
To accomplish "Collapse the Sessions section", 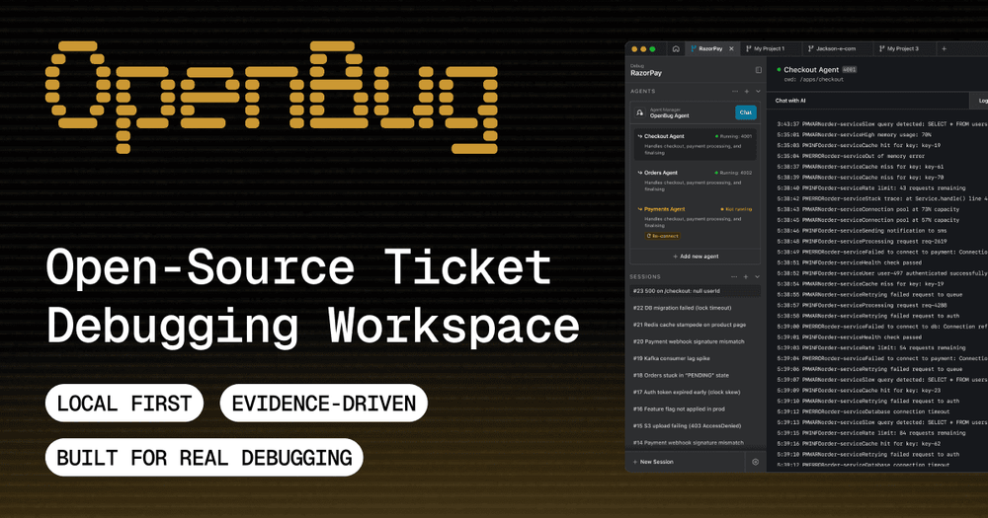I will tap(758, 277).
